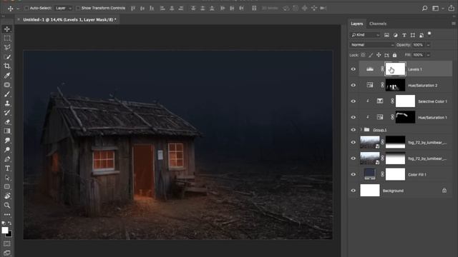
Task: Hide the Color Fill 1 layer
Action: click(354, 174)
